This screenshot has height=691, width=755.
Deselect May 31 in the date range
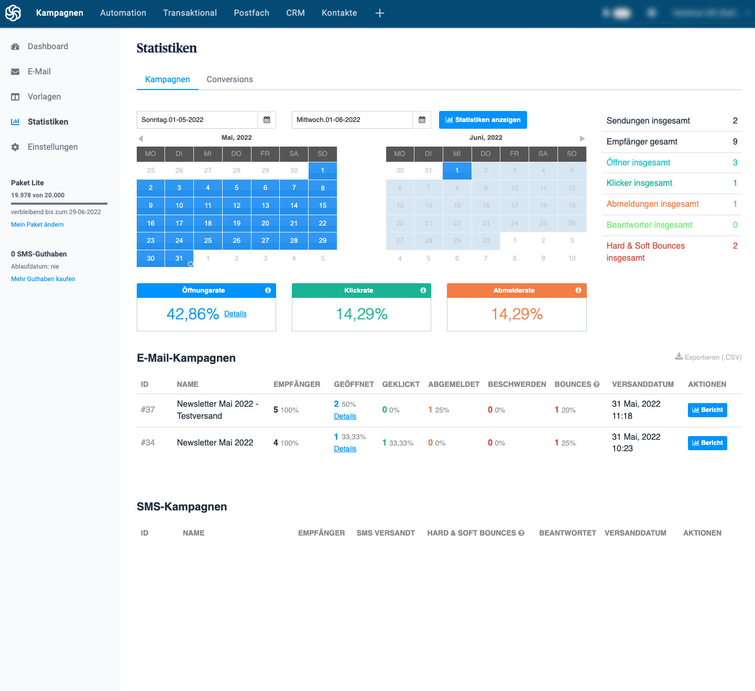coord(179,258)
